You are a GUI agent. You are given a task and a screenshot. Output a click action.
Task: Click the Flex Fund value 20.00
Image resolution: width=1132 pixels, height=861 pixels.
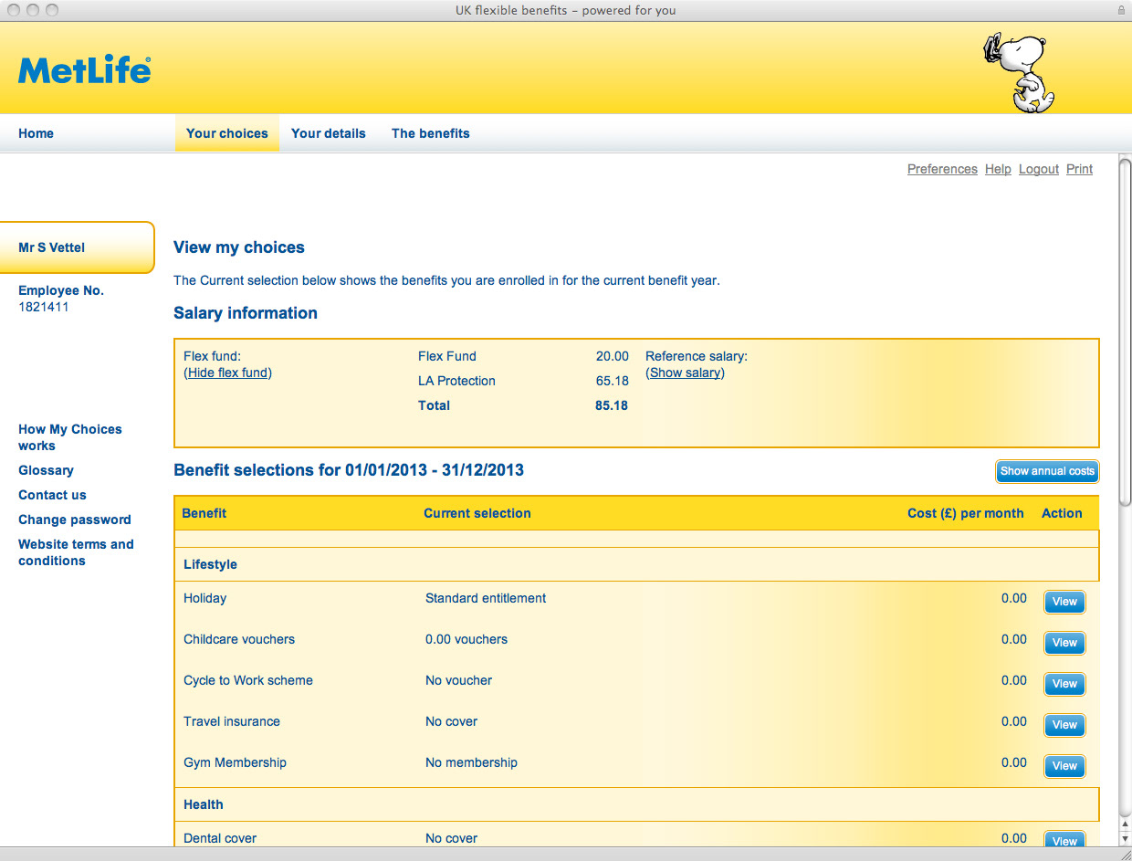point(612,356)
